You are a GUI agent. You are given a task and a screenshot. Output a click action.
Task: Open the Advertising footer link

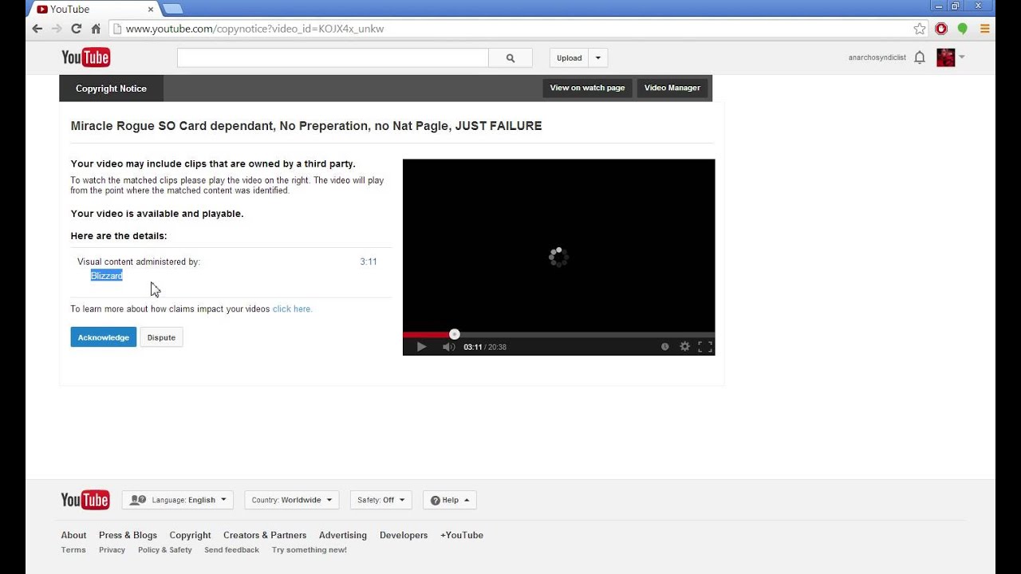[x=343, y=535]
